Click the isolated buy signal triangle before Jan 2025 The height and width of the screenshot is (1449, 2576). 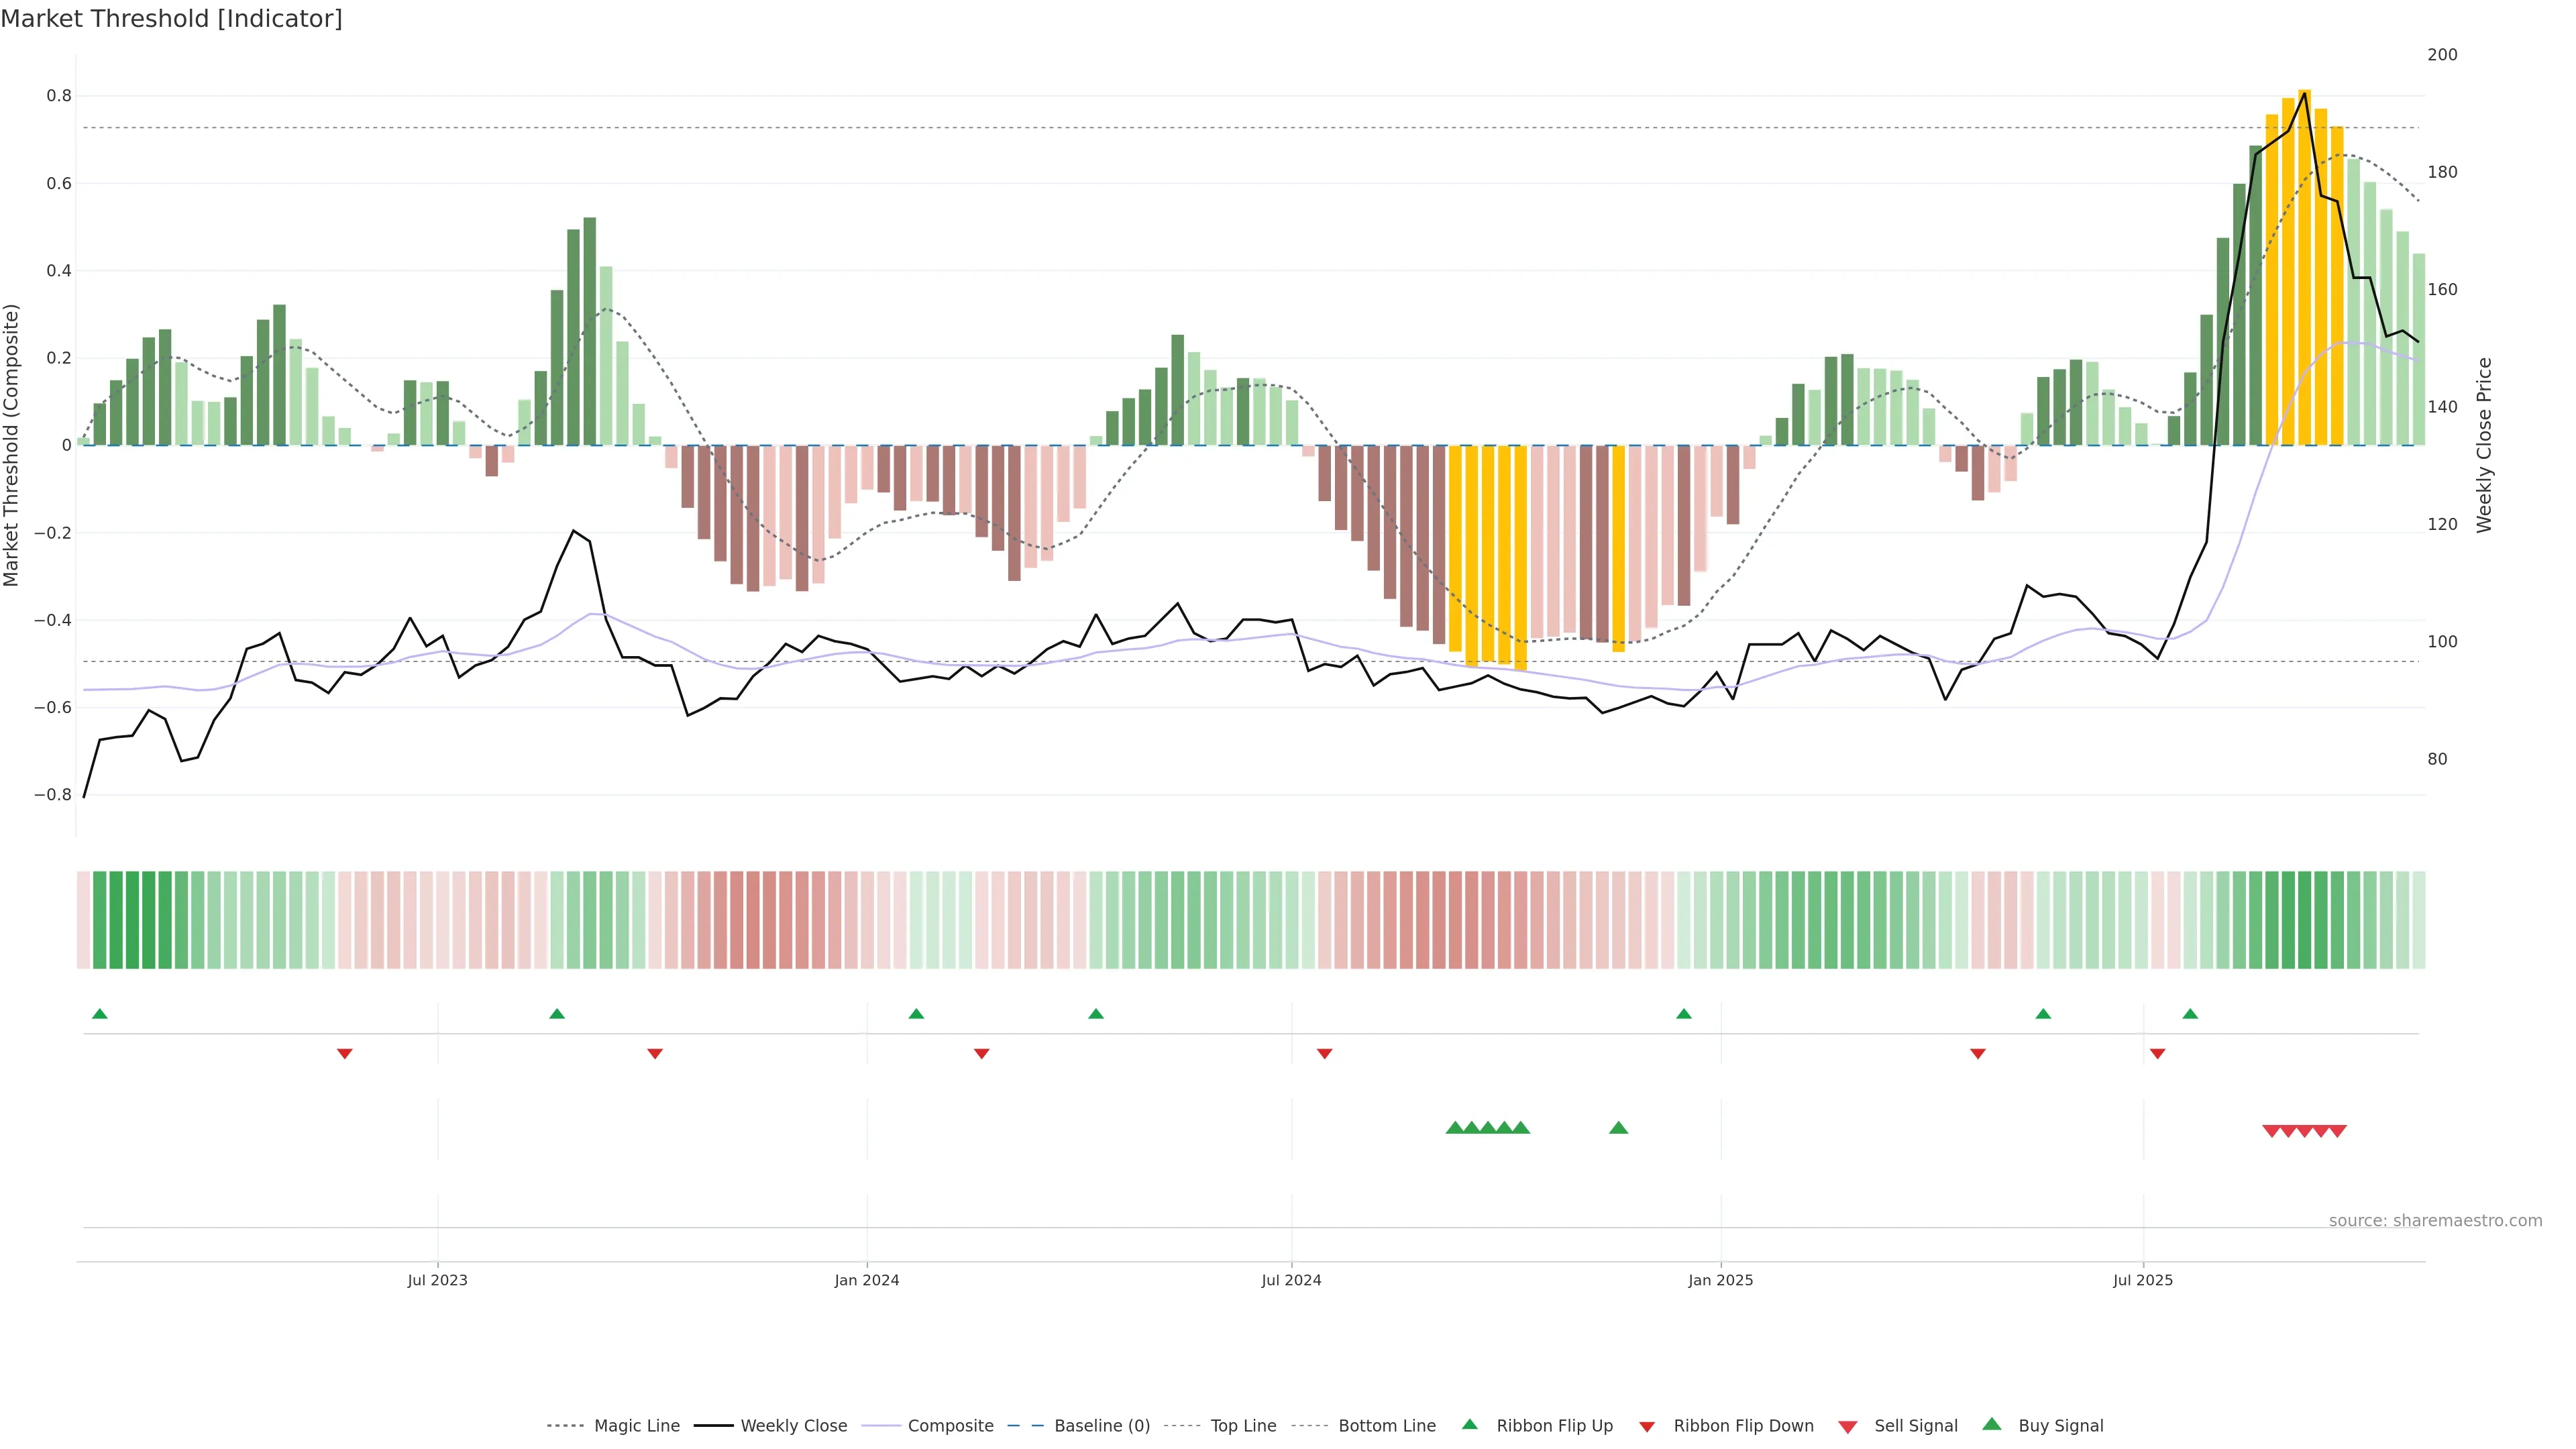(1618, 1128)
